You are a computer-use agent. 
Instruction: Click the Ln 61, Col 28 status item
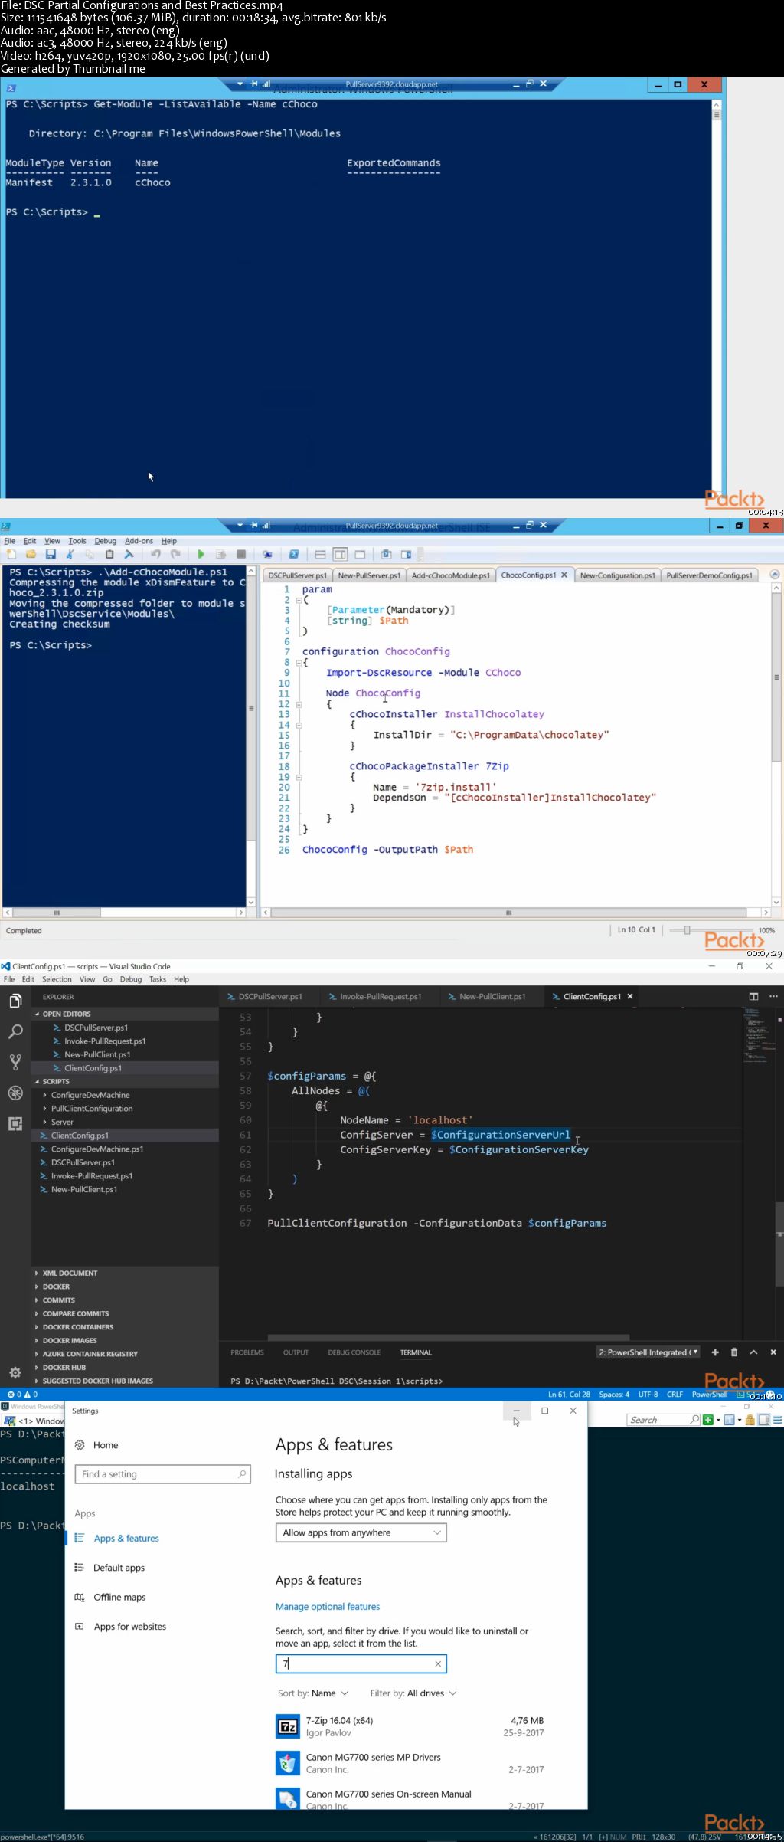[569, 1394]
